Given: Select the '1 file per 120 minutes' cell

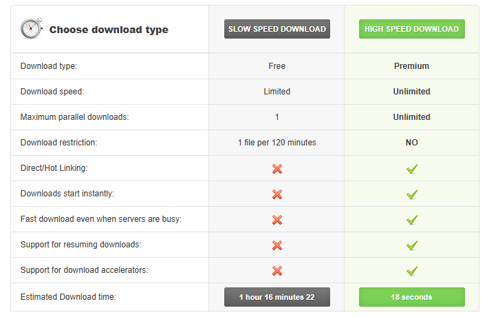Looking at the screenshot, I should click(x=277, y=143).
